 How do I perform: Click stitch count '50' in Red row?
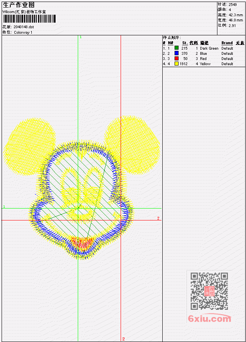click(185, 59)
